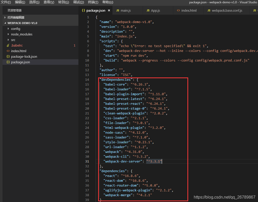This screenshot has width=258, height=202.
Task: Click the "clean-webpack-plugin" key
Action: 125,113
